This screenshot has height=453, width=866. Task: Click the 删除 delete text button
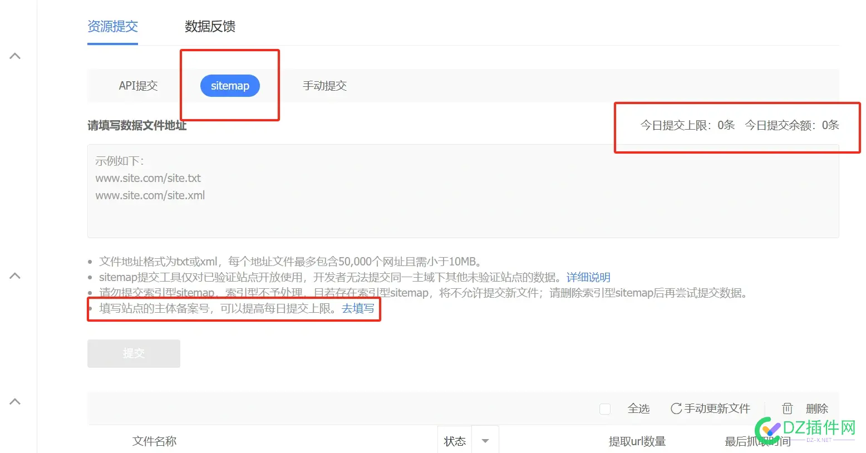pos(818,408)
